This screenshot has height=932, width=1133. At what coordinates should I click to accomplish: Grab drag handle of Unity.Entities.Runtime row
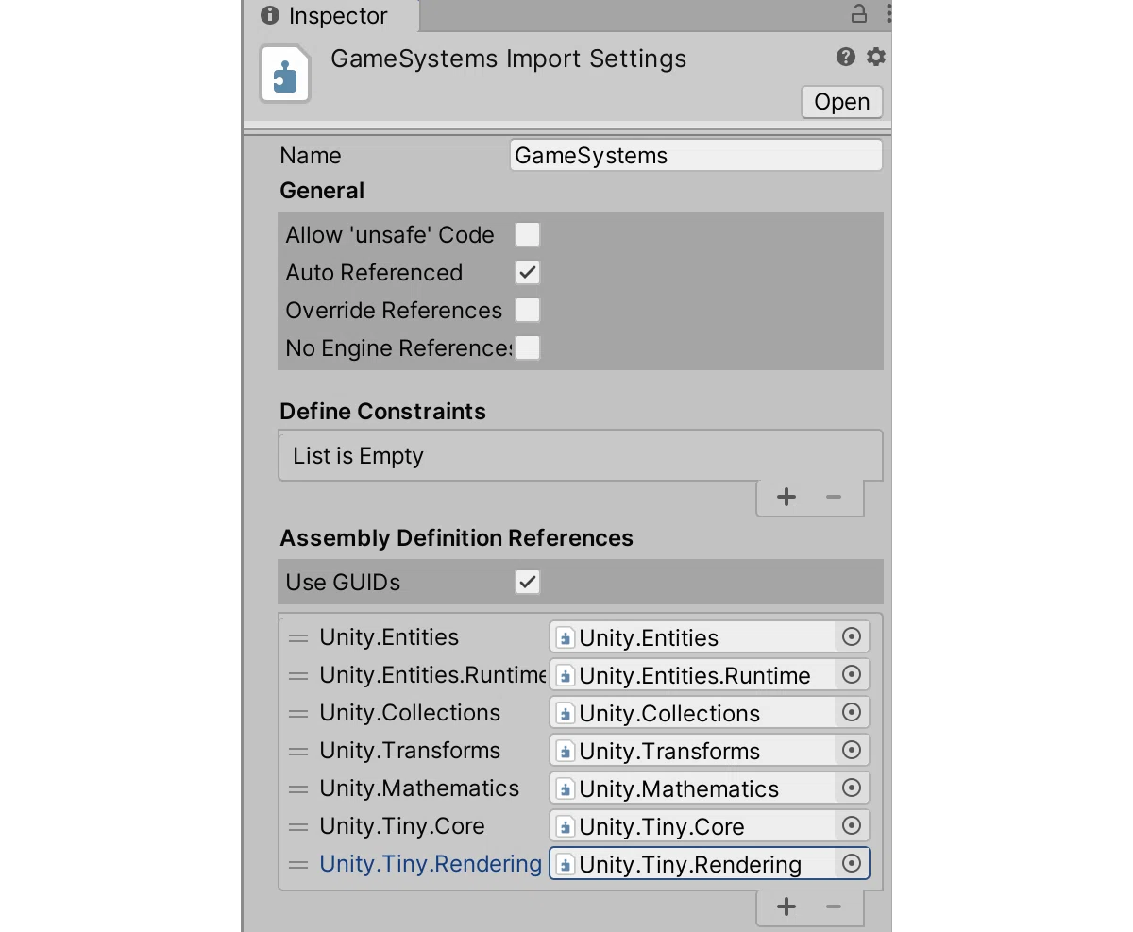[298, 676]
